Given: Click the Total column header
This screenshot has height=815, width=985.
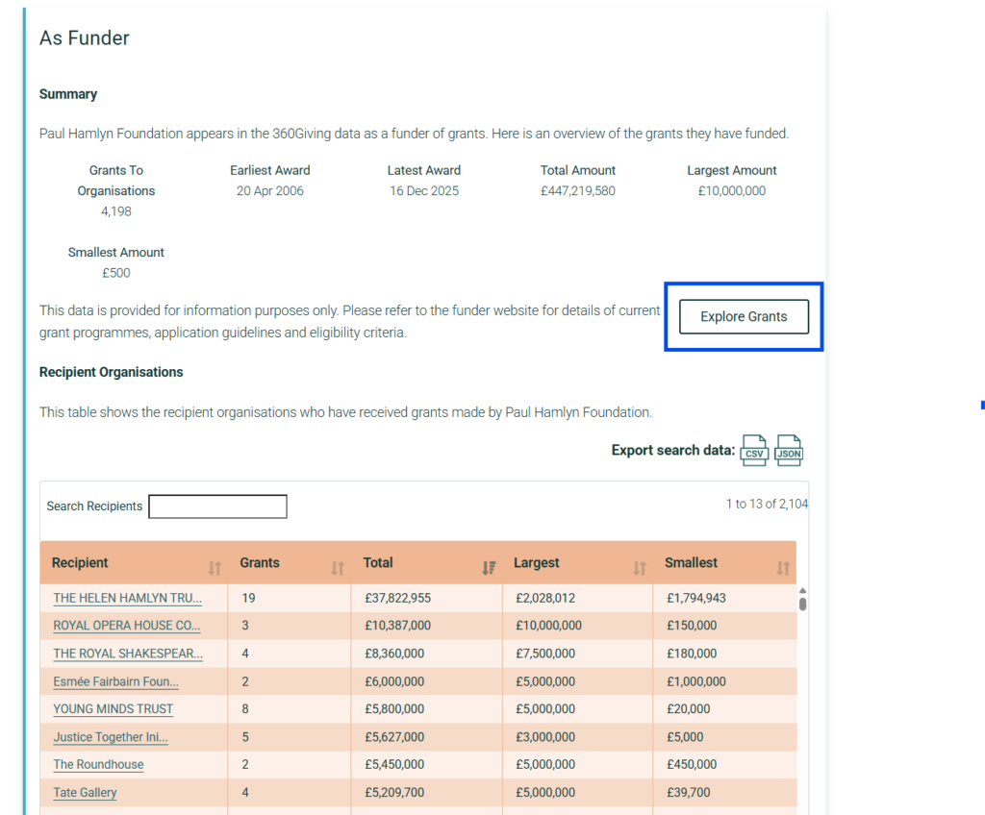Looking at the screenshot, I should coord(378,562).
